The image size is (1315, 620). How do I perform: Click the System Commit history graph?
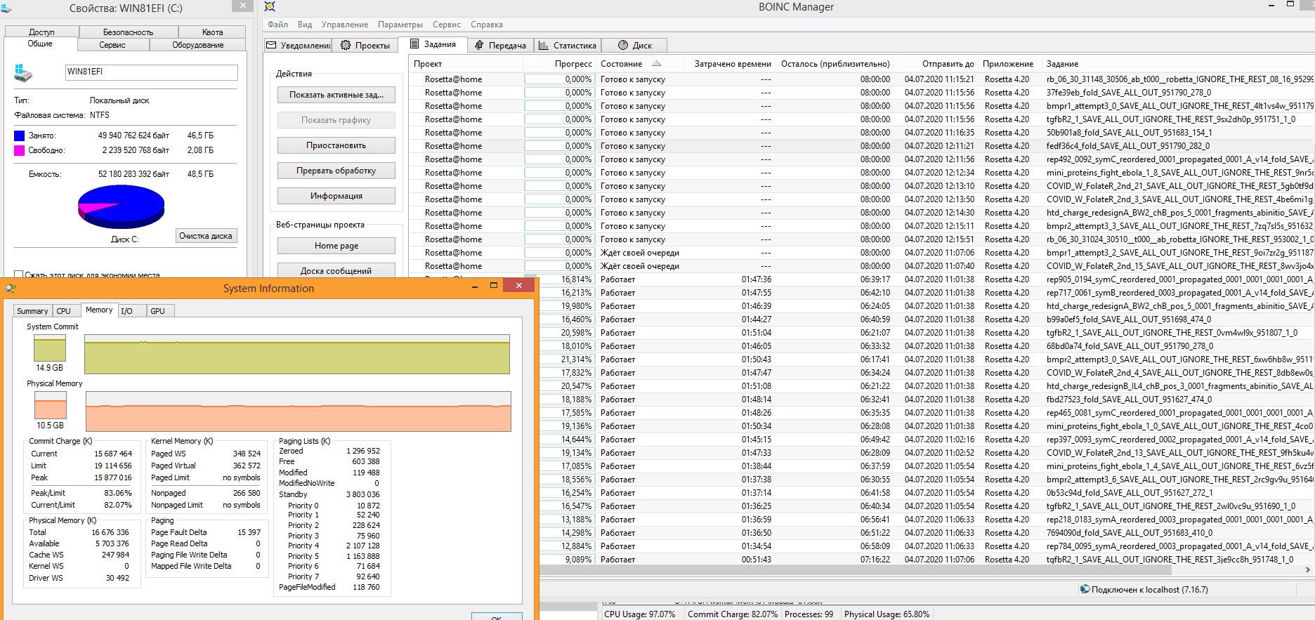(297, 354)
